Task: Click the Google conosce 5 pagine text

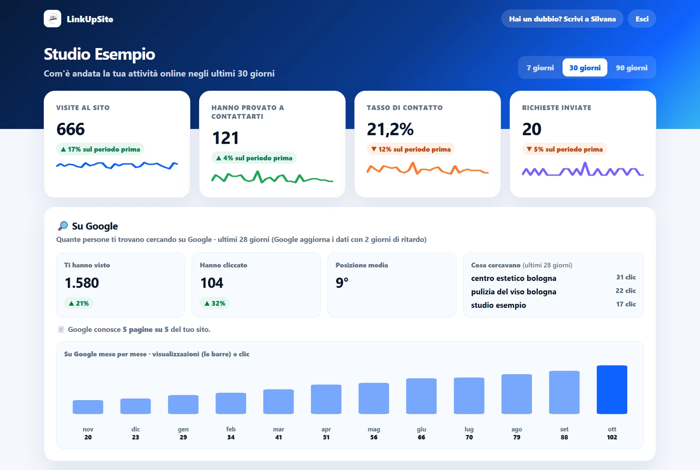Action: (x=139, y=329)
